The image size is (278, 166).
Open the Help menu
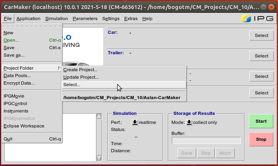click(147, 18)
